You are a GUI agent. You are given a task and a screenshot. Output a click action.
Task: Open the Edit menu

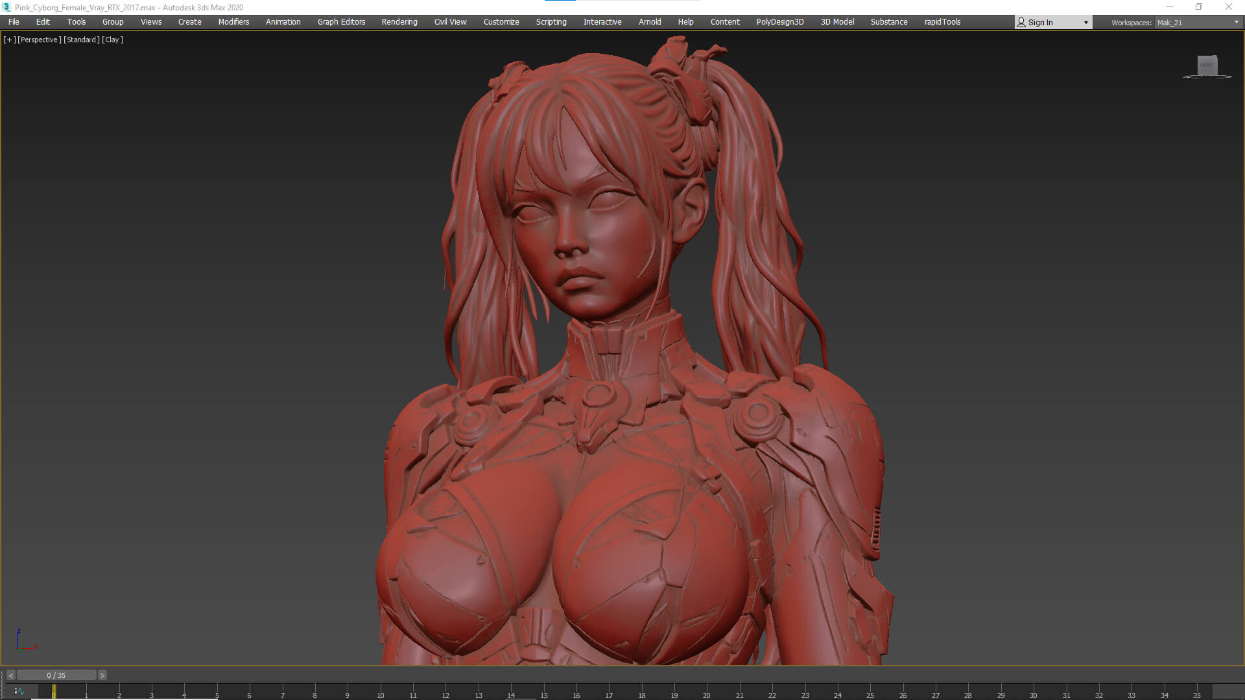point(43,22)
